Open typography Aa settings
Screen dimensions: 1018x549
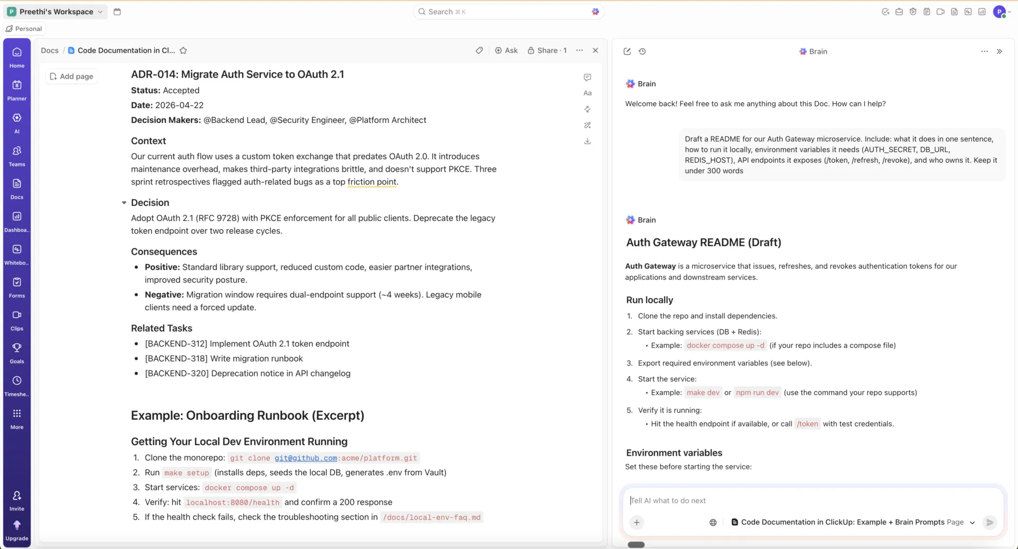tap(587, 93)
